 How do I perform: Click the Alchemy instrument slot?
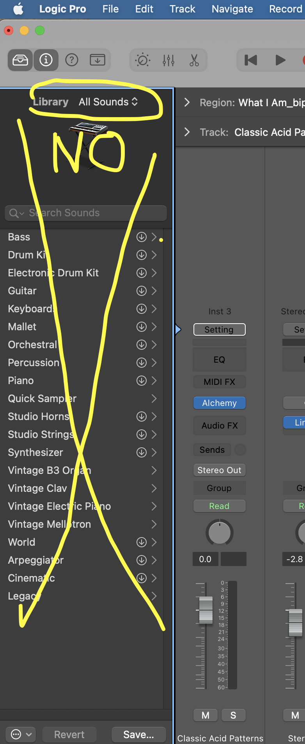pos(219,403)
